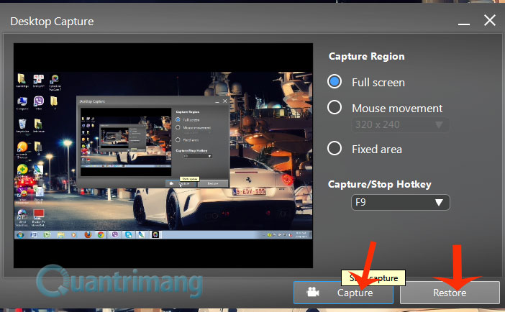Close the Desktop Capture dialog
505x312 pixels.
(490, 20)
